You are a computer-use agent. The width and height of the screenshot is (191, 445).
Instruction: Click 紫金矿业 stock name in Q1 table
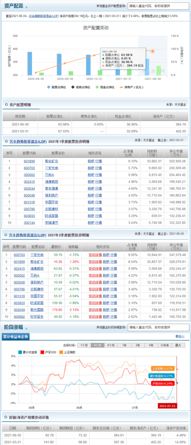click(52, 161)
